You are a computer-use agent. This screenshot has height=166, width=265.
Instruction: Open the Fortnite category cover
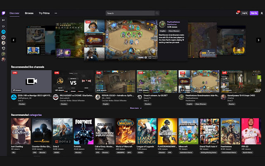[84, 131]
